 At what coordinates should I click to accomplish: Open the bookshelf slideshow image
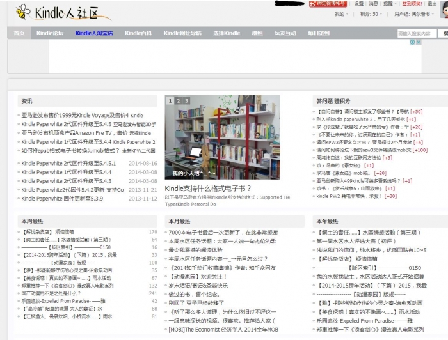click(x=222, y=137)
